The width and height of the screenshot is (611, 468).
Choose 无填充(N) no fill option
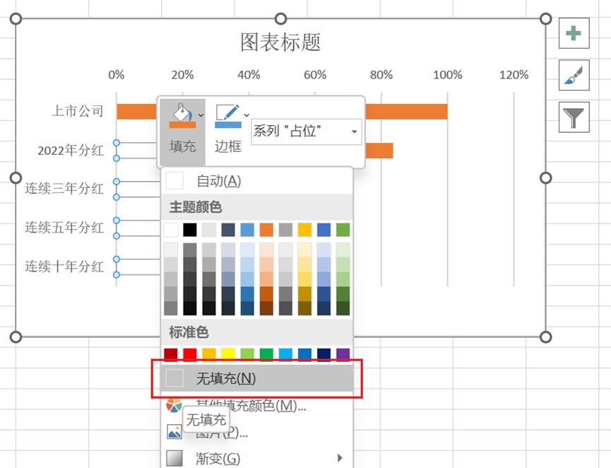click(x=257, y=378)
